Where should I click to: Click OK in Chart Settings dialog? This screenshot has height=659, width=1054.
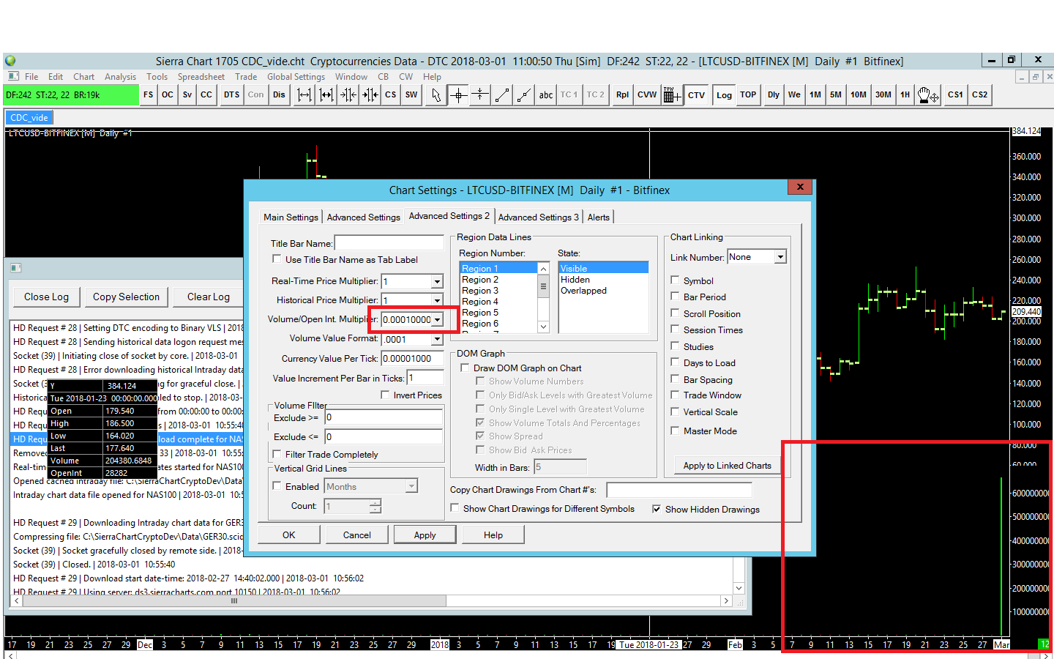click(289, 535)
